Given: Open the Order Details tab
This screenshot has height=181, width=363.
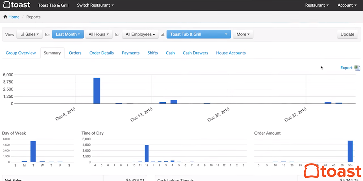Looking at the screenshot, I should coord(102,53).
